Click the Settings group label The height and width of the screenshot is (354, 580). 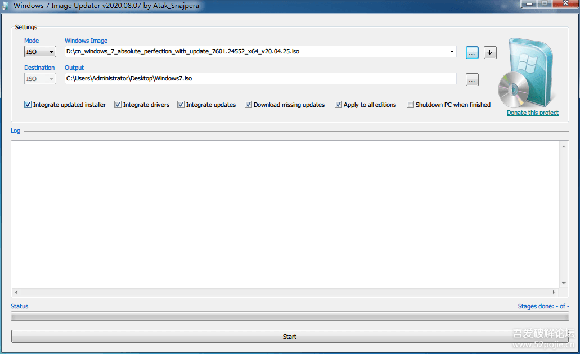pyautogui.click(x=26, y=28)
